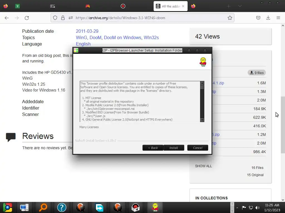Viewport: 285px width, 213px height.
Task: Click the page's vertical scrollbar thumb
Action: 283,125
